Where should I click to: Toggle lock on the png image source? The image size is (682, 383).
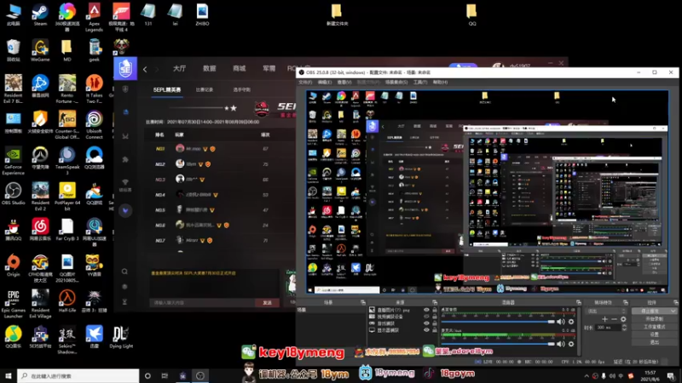click(435, 310)
